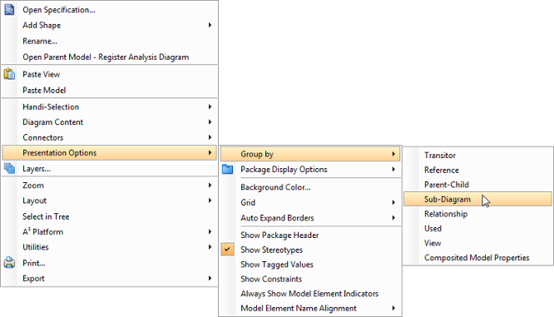Click the Package Display Options folder icon
Viewport: 554px width, 317px height.
228,169
